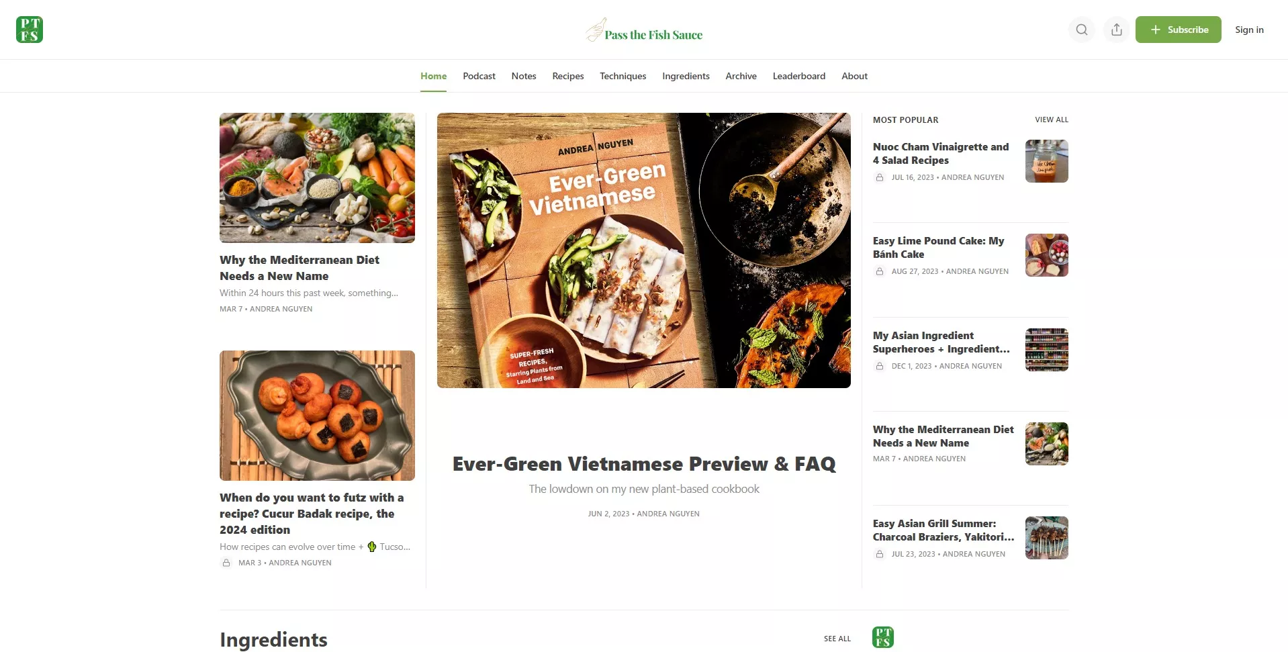Click the green Subscribe button
The image size is (1288, 652).
tap(1179, 30)
